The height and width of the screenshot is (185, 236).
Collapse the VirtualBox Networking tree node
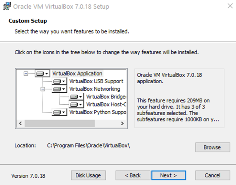[x=43, y=89]
